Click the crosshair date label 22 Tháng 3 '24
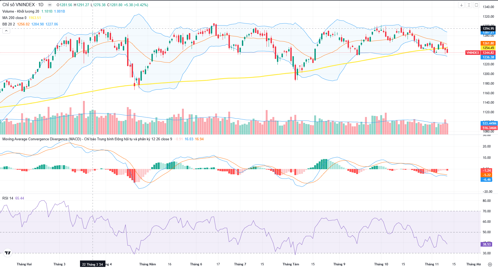Screen dimensions: 498x268 point(93,264)
